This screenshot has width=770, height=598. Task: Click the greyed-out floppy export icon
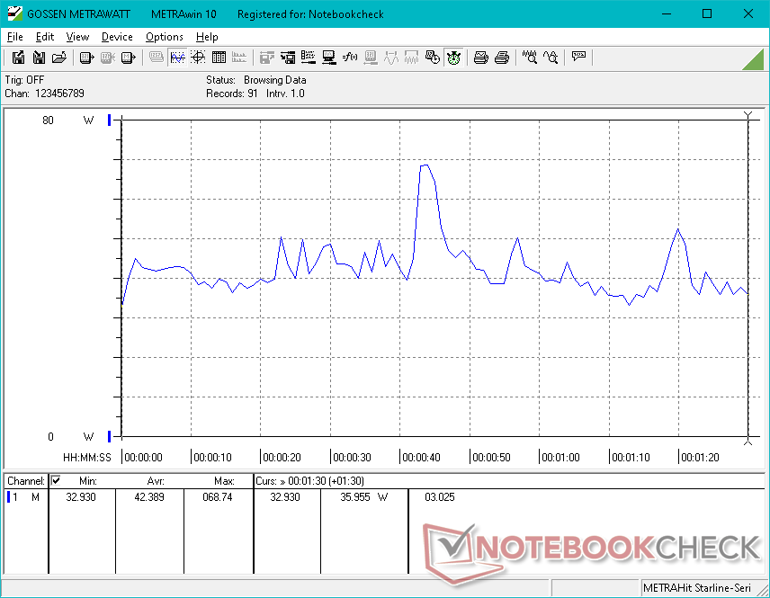pyautogui.click(x=267, y=58)
